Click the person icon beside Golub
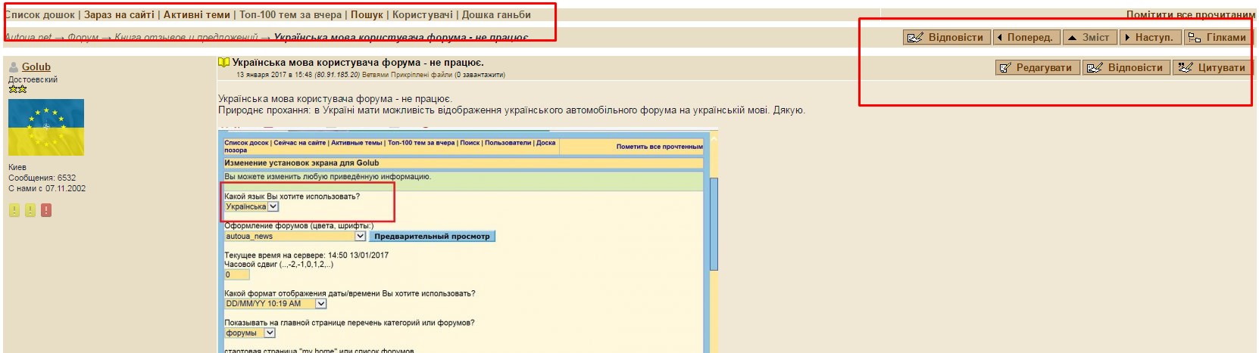 tap(14, 67)
